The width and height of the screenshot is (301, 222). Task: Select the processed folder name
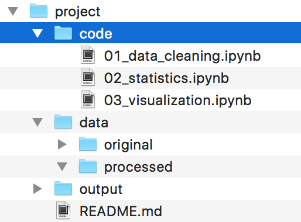(x=138, y=168)
